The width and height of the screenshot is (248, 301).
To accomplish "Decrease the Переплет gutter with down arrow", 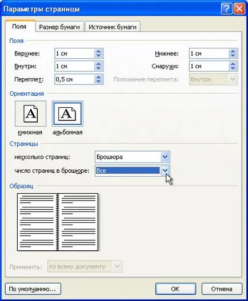I will [x=98, y=82].
